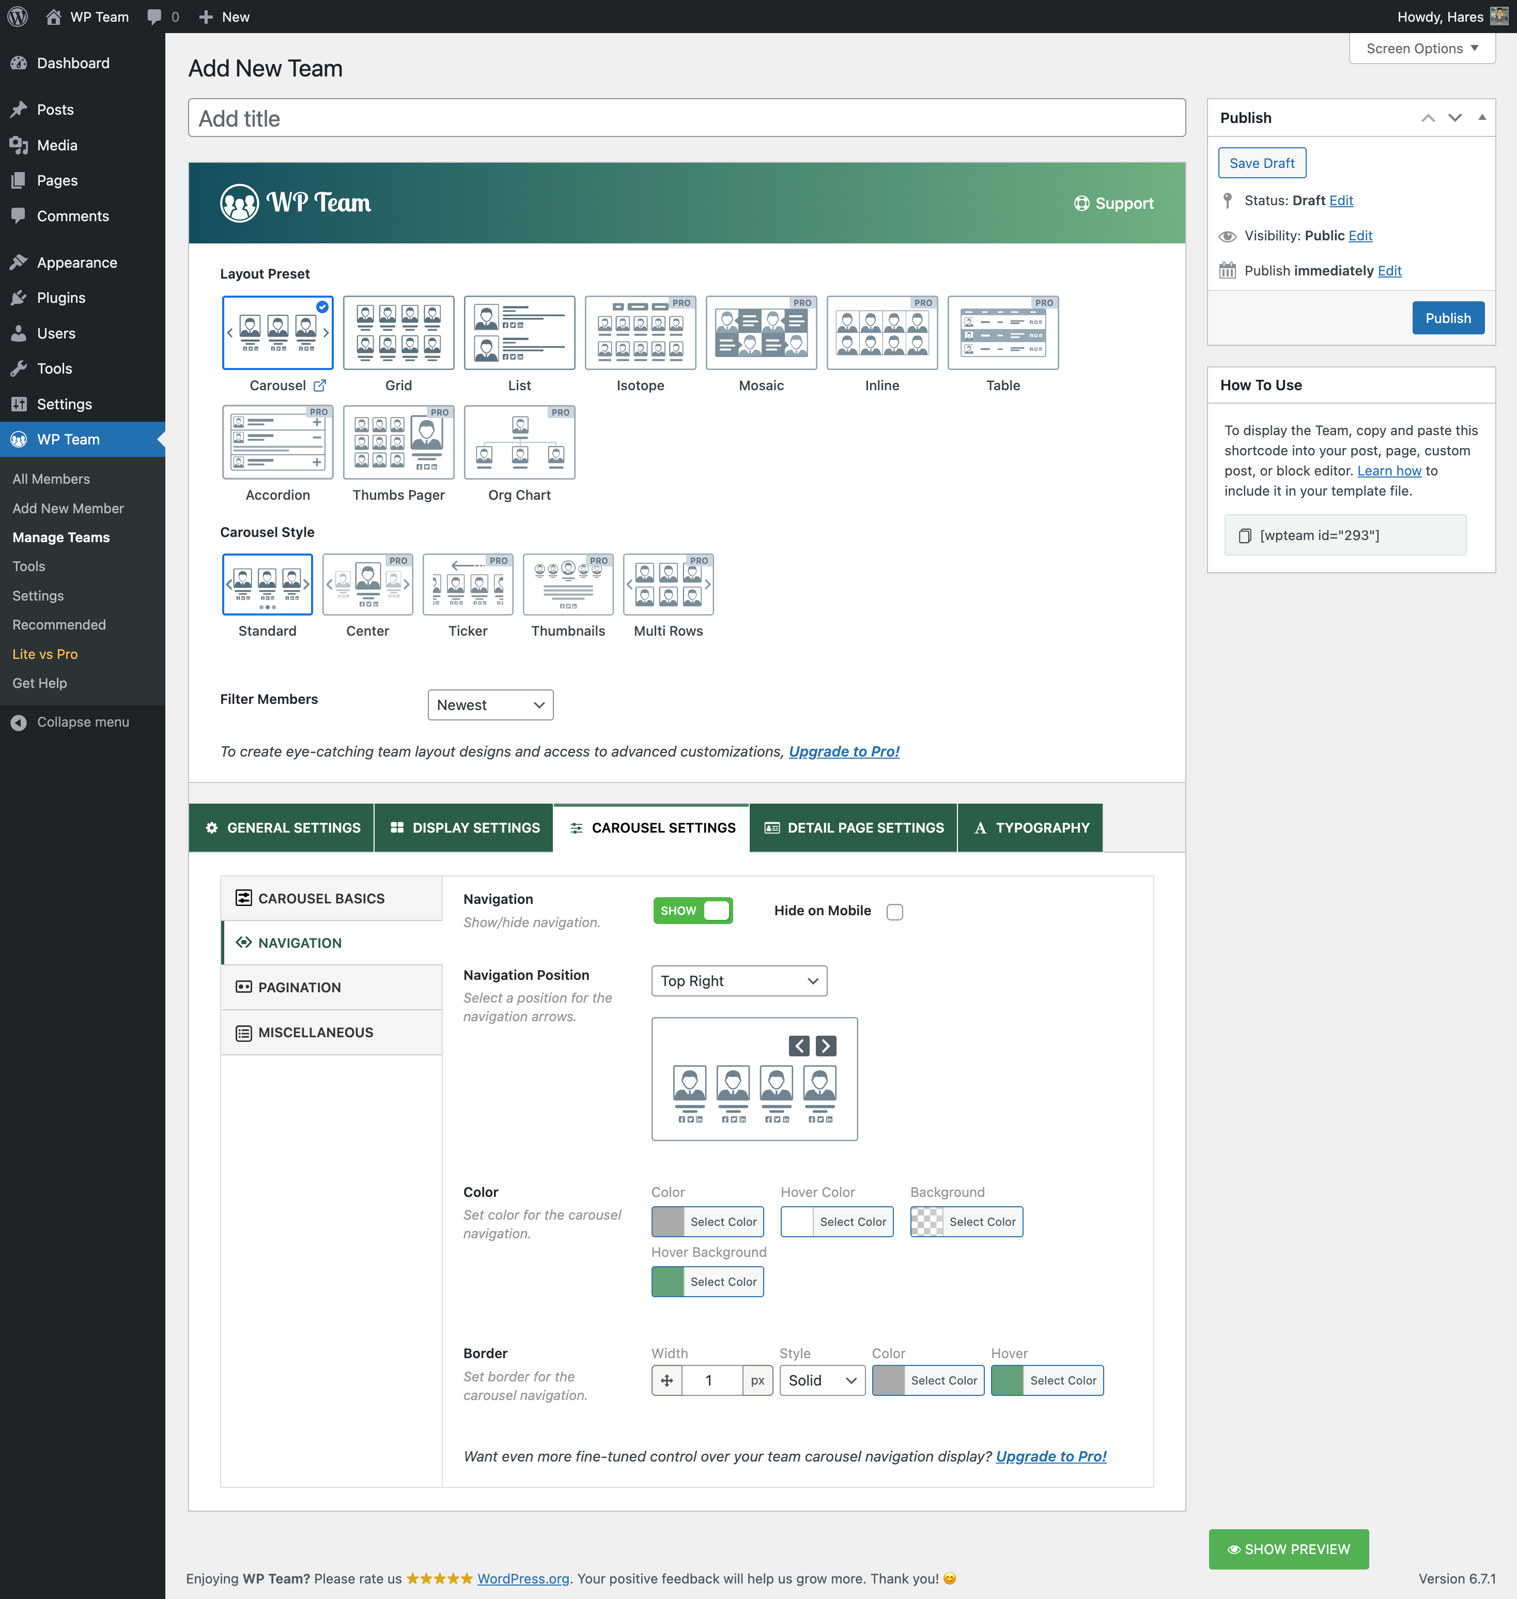The width and height of the screenshot is (1517, 1599).
Task: Open the Hover Background color swatch
Action: [x=668, y=1282]
